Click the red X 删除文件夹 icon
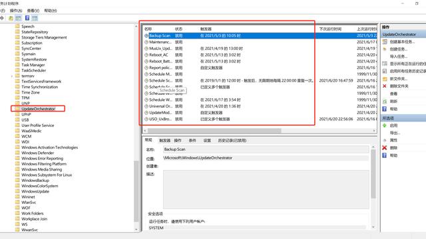The height and width of the screenshot is (239, 426). (385, 86)
